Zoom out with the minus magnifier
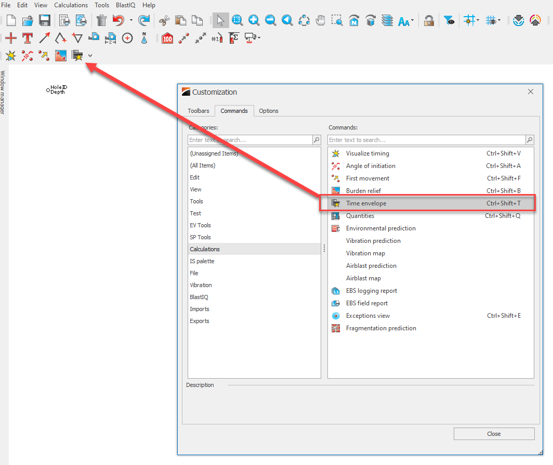The image size is (553, 465). 270,20
